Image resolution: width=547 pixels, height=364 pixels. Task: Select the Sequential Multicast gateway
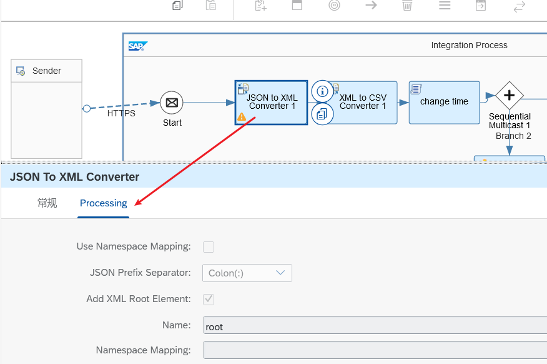click(510, 96)
